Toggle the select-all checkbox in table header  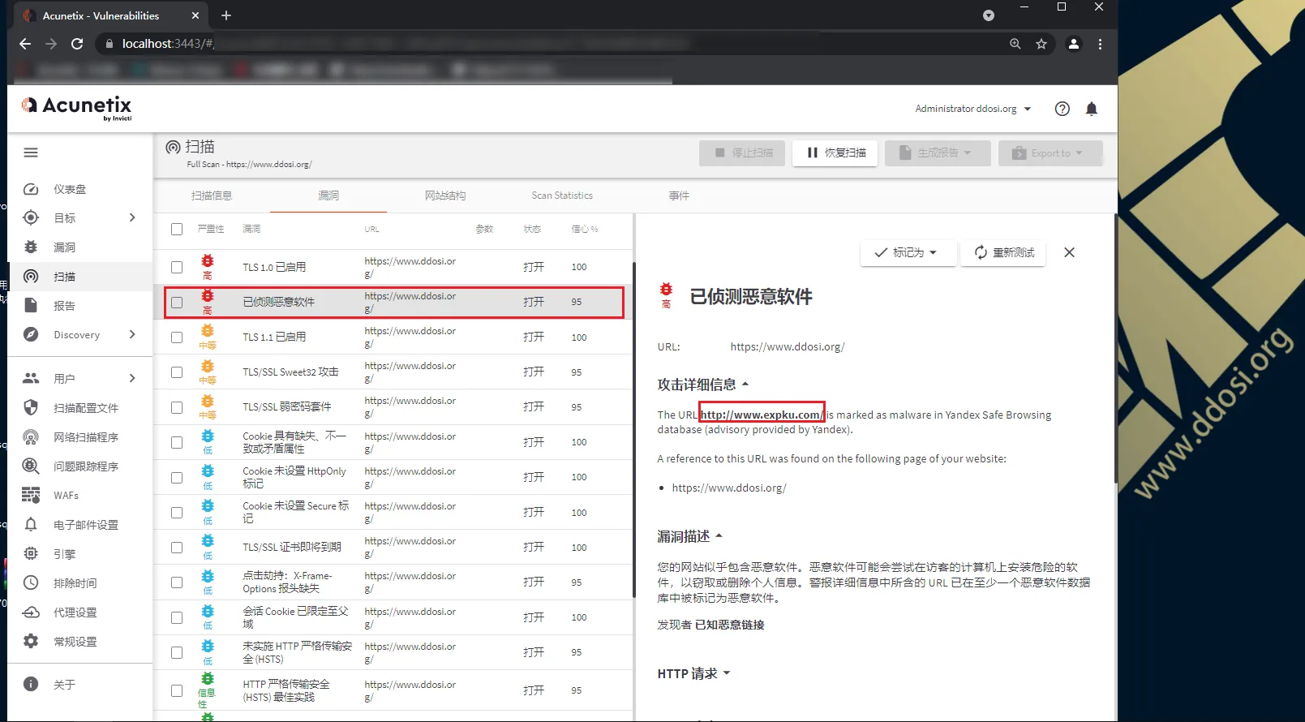tap(177, 230)
